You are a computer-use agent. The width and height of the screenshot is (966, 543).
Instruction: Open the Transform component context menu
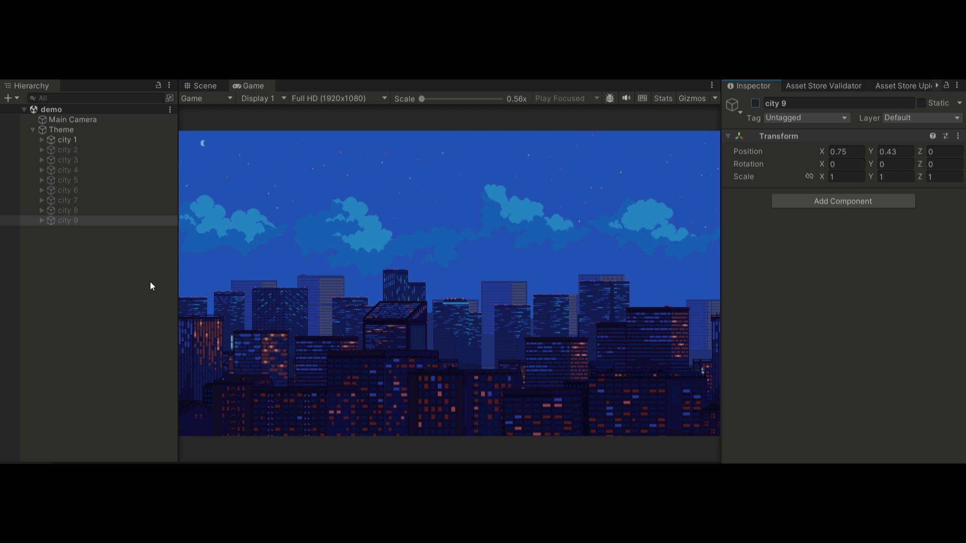click(958, 136)
